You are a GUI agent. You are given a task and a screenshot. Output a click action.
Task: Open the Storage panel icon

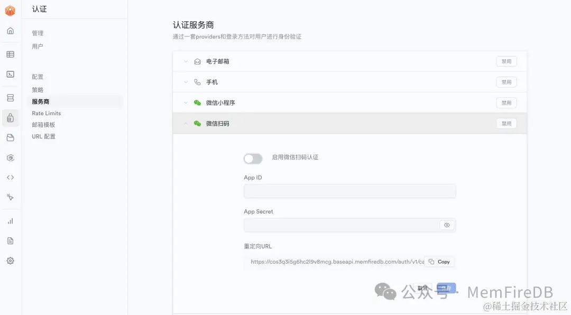pyautogui.click(x=10, y=137)
